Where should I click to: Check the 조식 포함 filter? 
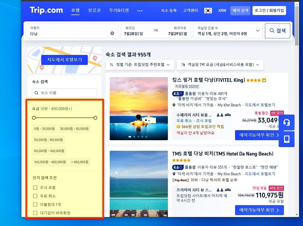[x=35, y=188]
